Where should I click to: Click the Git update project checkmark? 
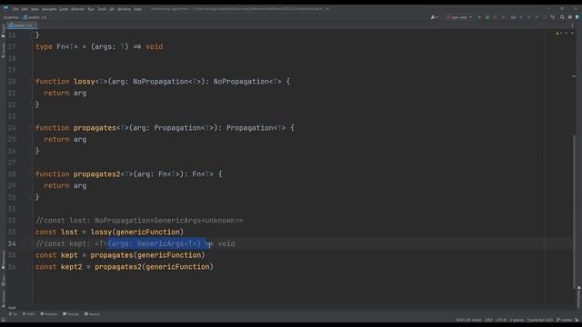(x=521, y=17)
